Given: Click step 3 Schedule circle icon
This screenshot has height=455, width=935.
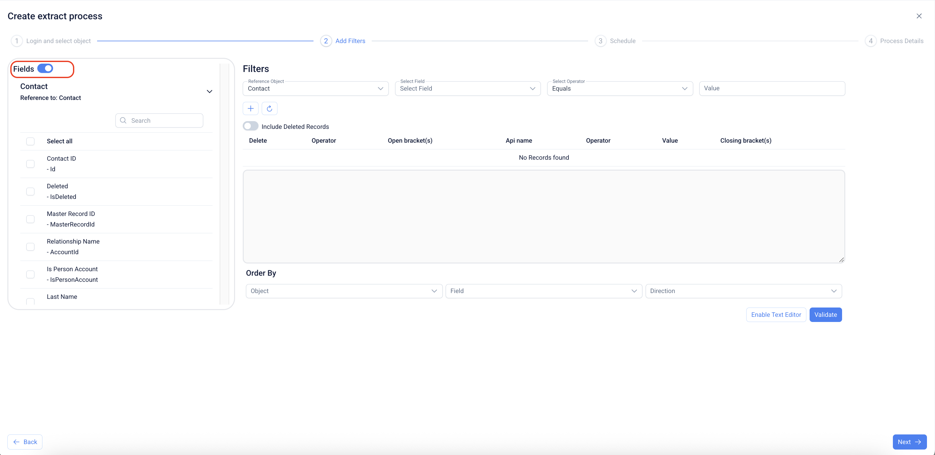Looking at the screenshot, I should click(x=600, y=41).
